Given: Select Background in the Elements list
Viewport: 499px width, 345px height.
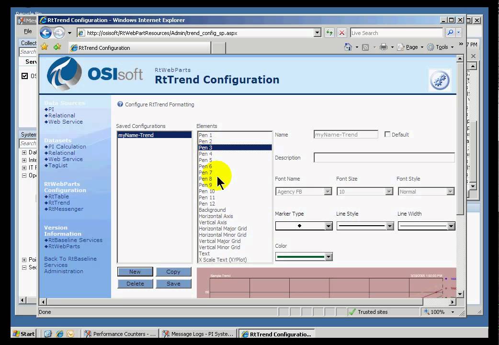Looking at the screenshot, I should (235, 210).
